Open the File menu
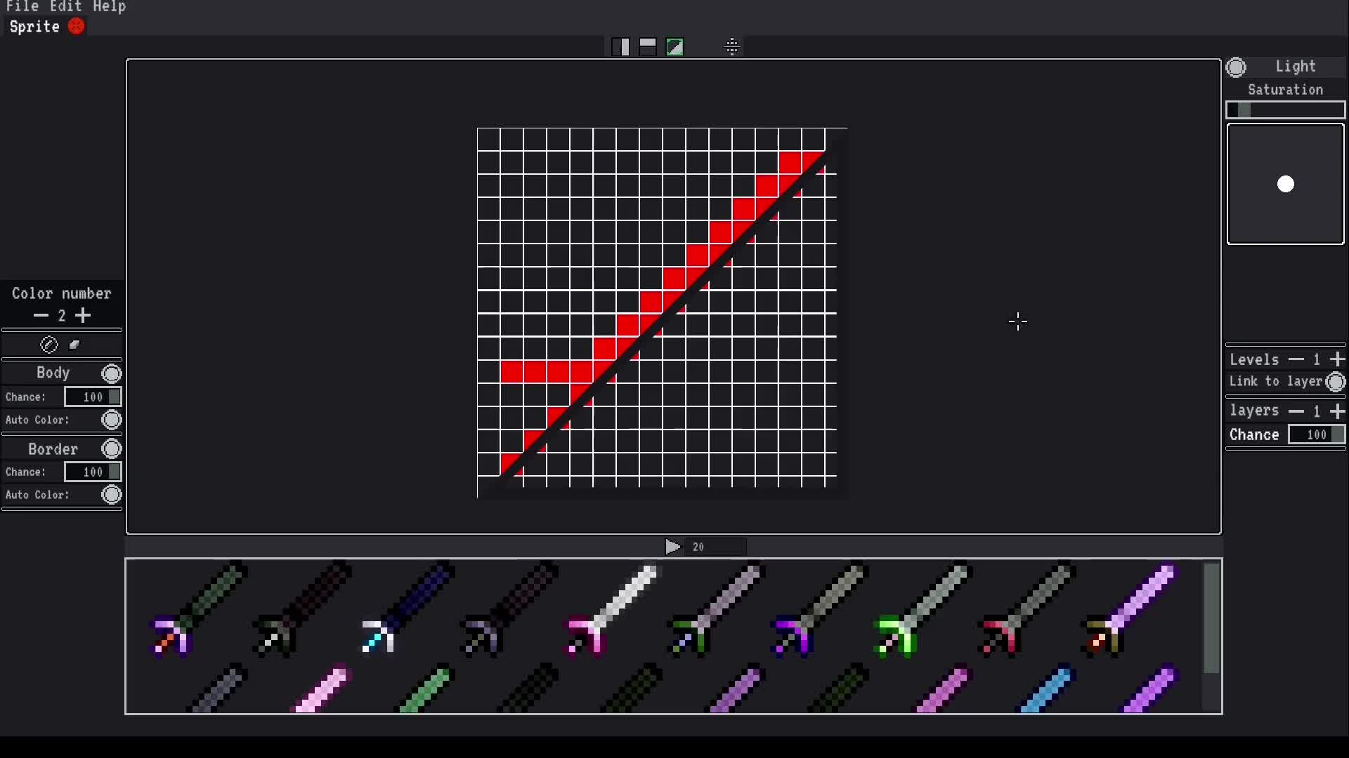Viewport: 1349px width, 758px height. click(x=22, y=7)
